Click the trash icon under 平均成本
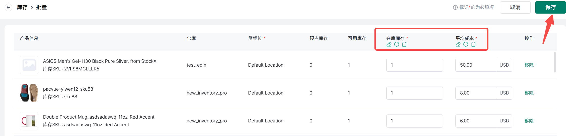Screen dimensions: 566x136 [473, 44]
